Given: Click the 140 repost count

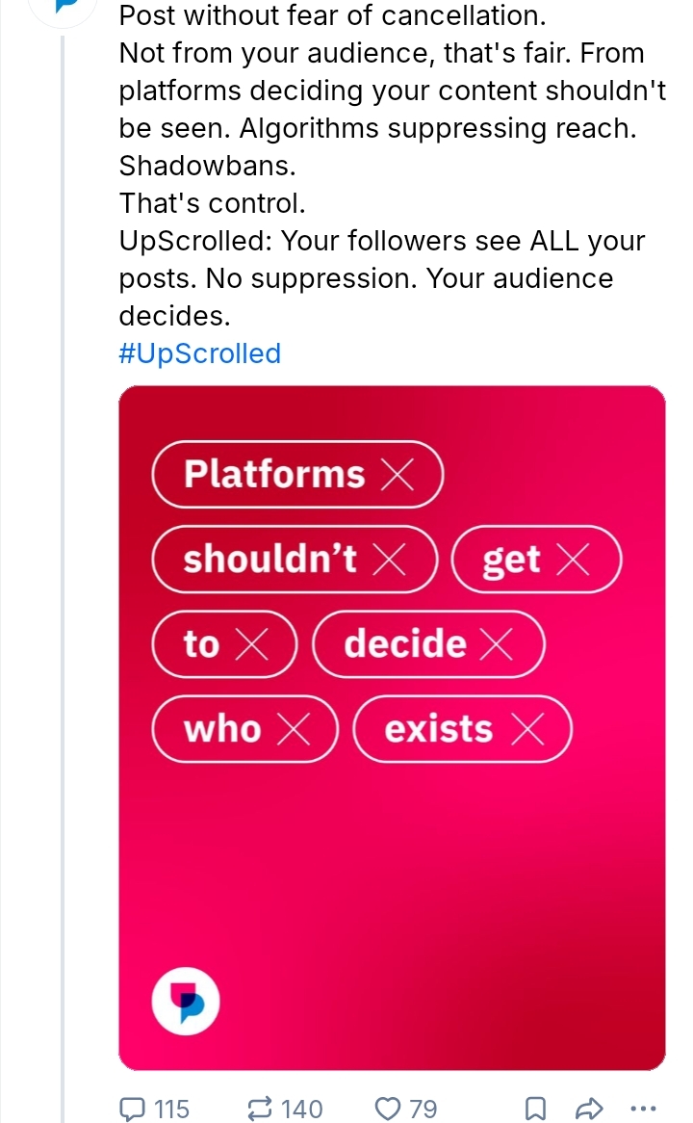Looking at the screenshot, I should 302,1109.
